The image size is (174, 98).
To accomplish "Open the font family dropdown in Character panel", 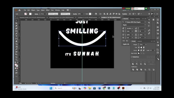I will coord(145,22).
